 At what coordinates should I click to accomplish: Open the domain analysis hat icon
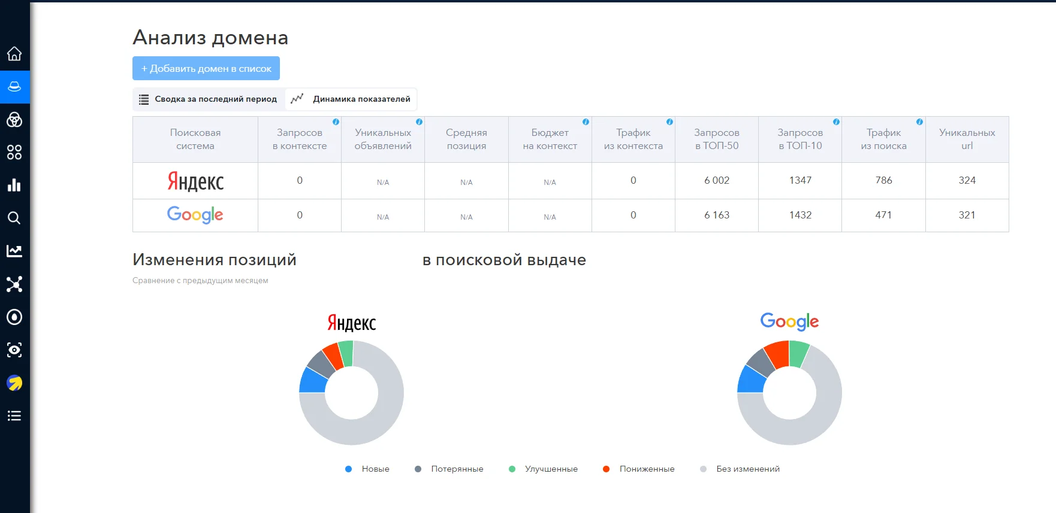[14, 87]
